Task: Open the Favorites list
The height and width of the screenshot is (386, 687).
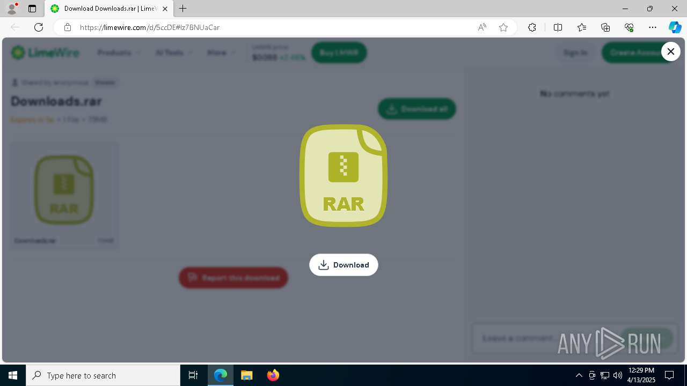Action: tap(582, 27)
